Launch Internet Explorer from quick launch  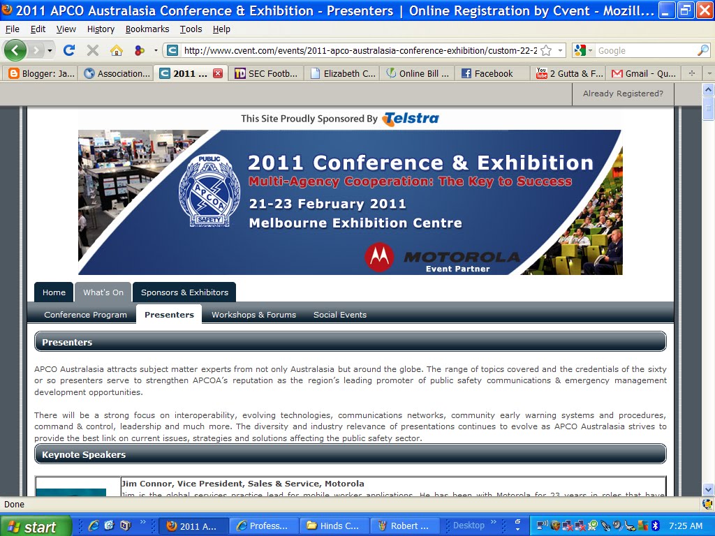94,526
